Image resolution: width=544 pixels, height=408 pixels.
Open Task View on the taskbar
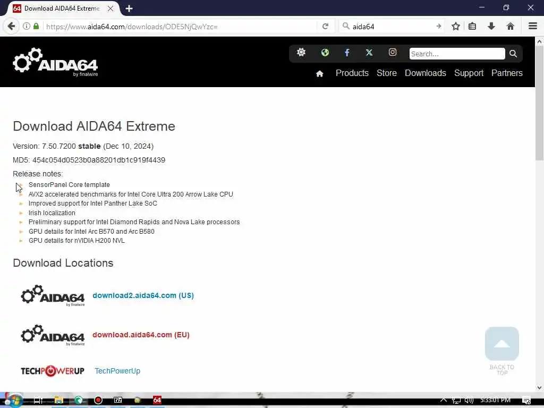[x=38, y=401]
